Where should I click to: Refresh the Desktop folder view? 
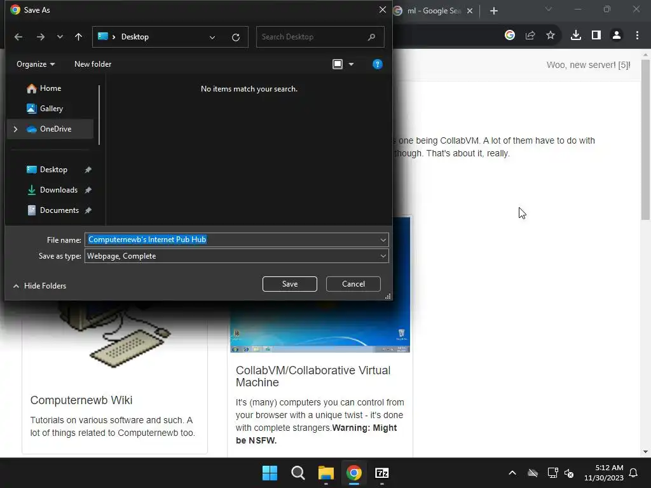coord(236,37)
